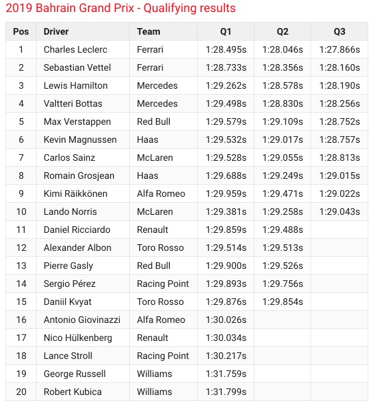
Task: Select Kimi Räikkönen's Alfa Romeo team cell
Action: tap(163, 193)
